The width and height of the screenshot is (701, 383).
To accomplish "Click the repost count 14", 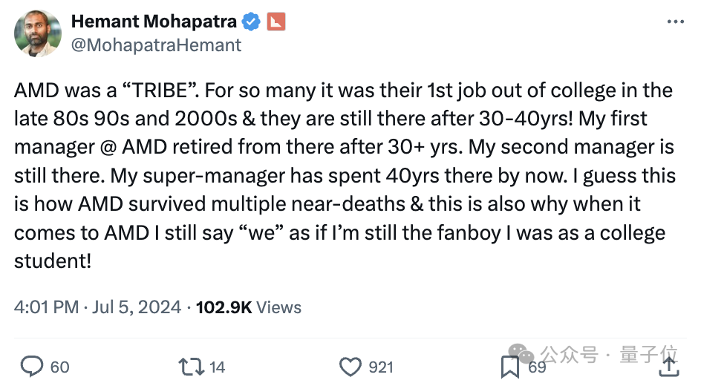I will pyautogui.click(x=217, y=367).
